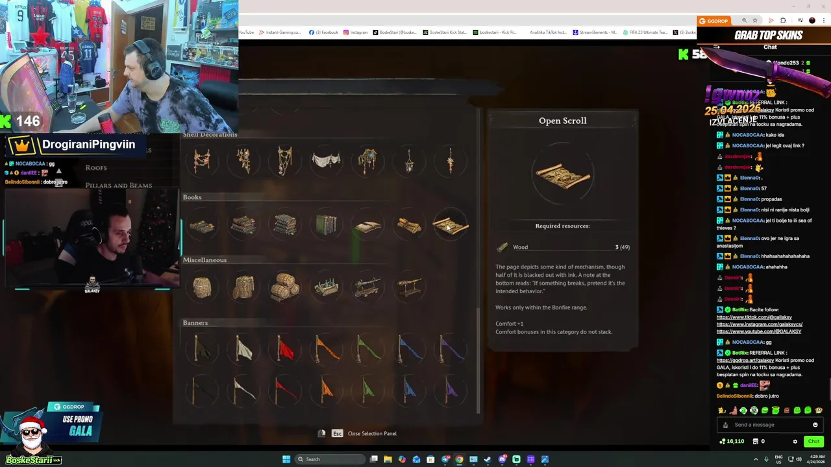Select the blue pennant in first banner row

[x=410, y=349]
